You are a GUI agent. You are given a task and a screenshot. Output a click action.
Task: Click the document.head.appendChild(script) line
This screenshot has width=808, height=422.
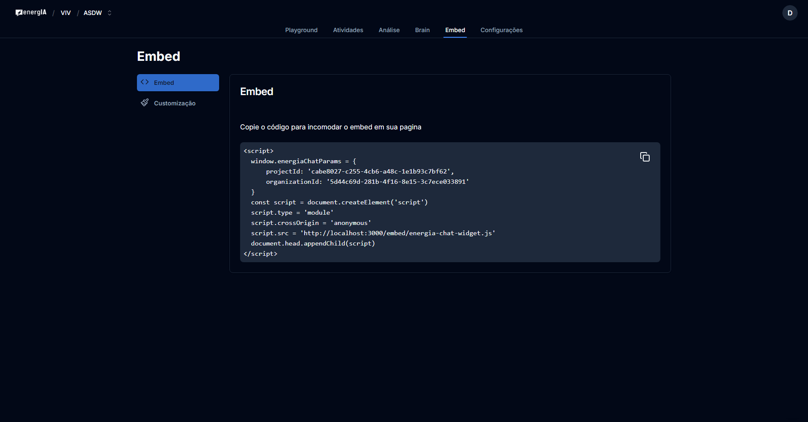(313, 243)
